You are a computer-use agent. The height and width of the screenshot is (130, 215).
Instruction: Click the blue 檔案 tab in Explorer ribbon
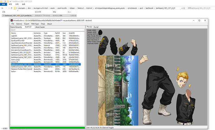click(x=3, y=4)
